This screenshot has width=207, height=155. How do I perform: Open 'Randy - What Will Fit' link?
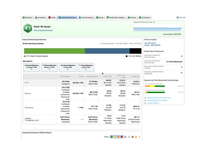pyautogui.click(x=152, y=45)
